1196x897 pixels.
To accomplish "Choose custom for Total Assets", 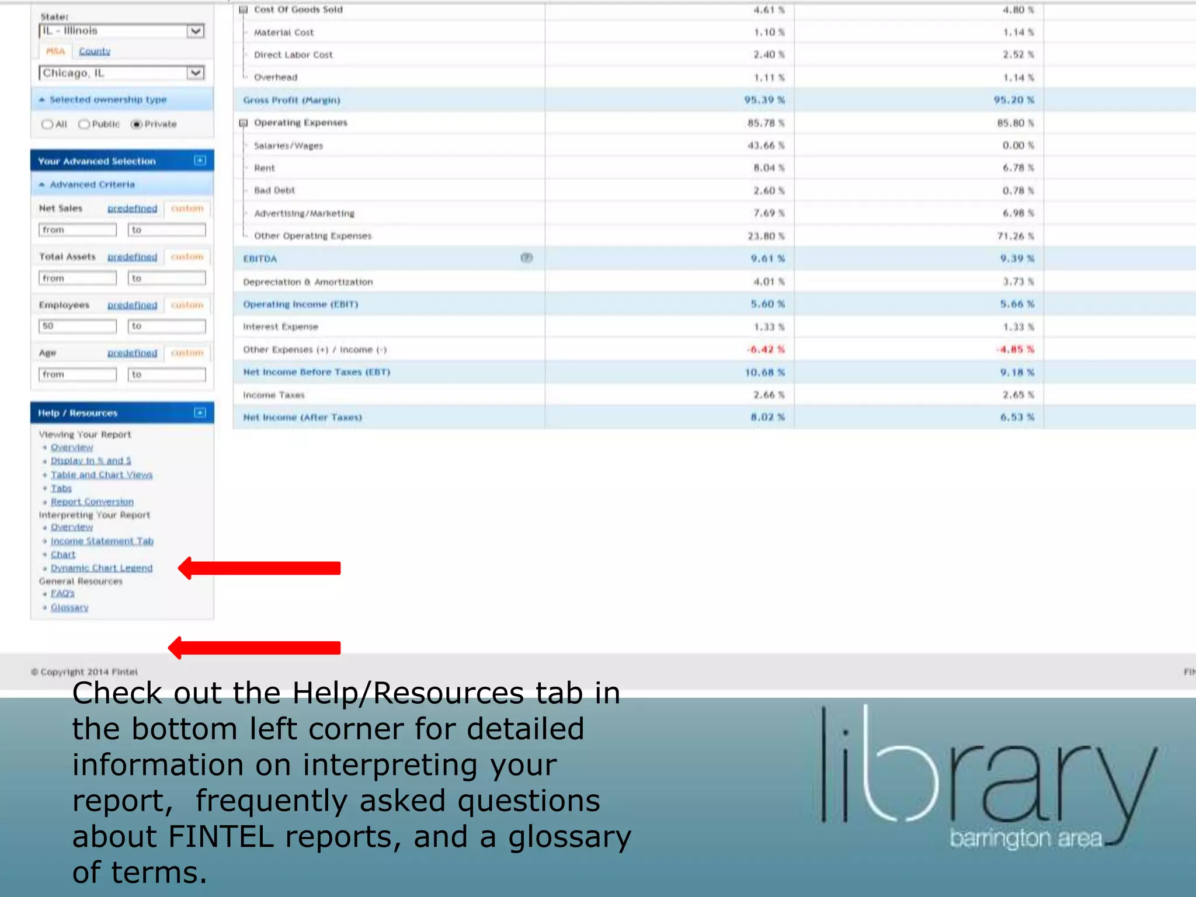I will (187, 257).
